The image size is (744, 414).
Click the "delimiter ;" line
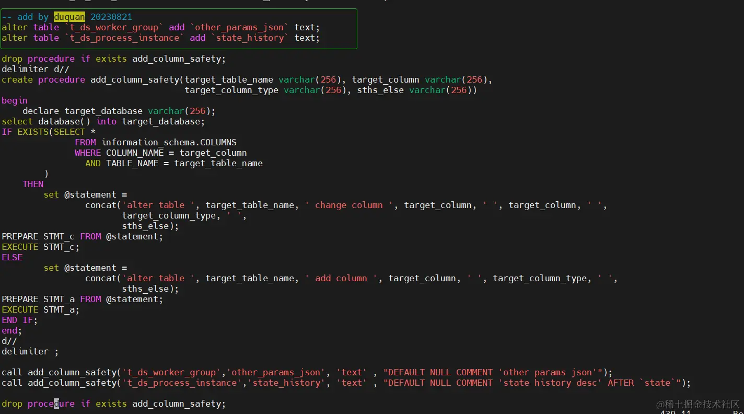point(30,351)
